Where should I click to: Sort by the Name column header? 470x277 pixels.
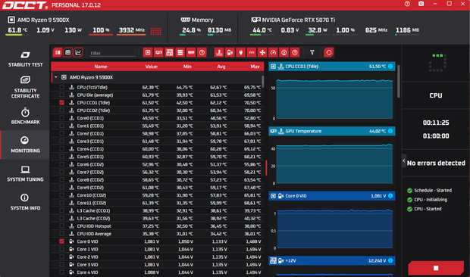101,67
